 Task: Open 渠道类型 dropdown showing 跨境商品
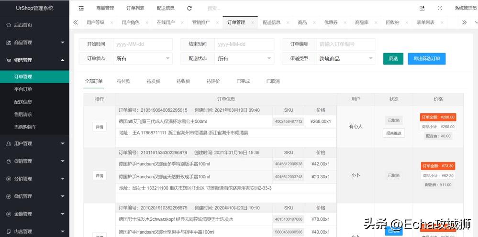(345, 58)
